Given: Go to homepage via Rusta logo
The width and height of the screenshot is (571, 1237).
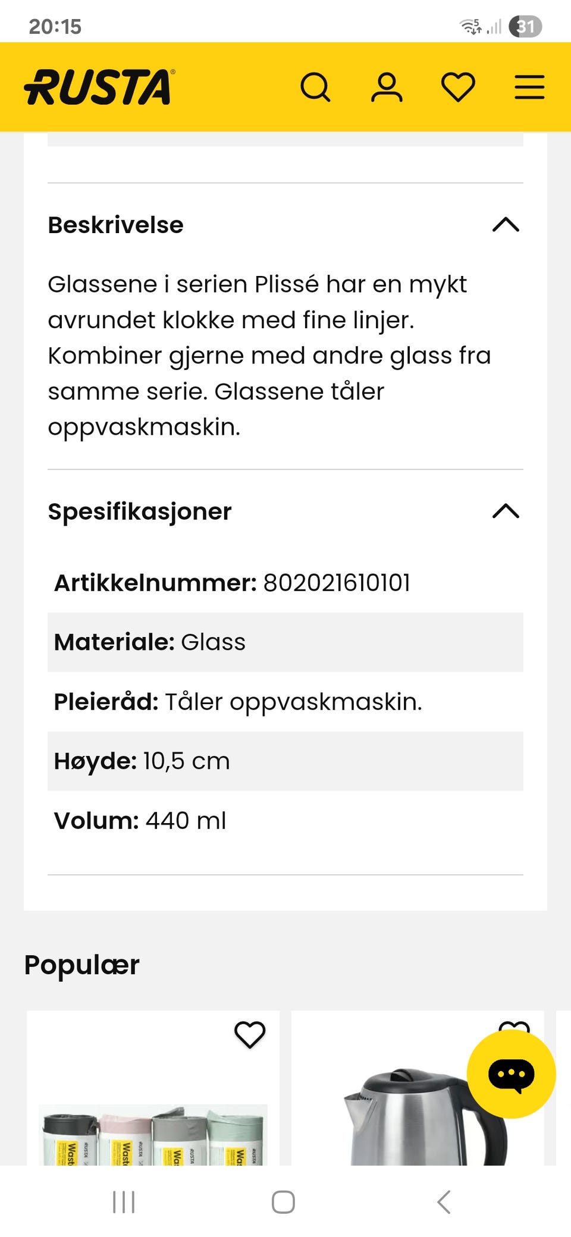Looking at the screenshot, I should (x=99, y=87).
